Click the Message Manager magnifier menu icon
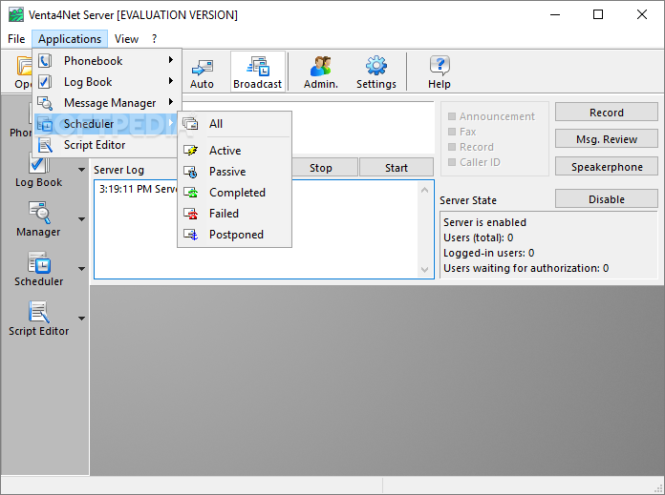This screenshot has width=665, height=495. 45,103
